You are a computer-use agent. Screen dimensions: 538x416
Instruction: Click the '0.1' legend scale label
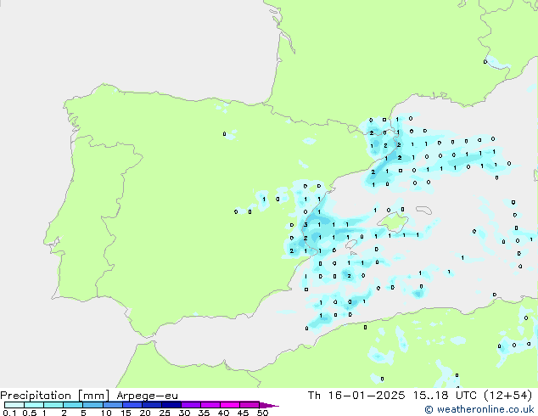[9, 413]
